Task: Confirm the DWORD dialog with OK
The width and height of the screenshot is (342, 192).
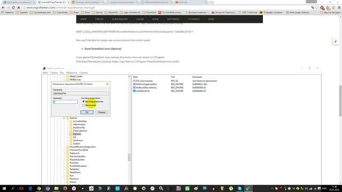Action: [x=87, y=113]
